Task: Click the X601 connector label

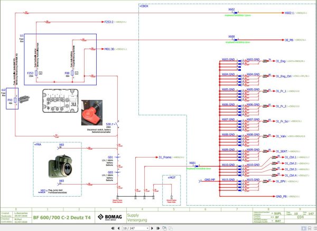Action: (x=192, y=163)
